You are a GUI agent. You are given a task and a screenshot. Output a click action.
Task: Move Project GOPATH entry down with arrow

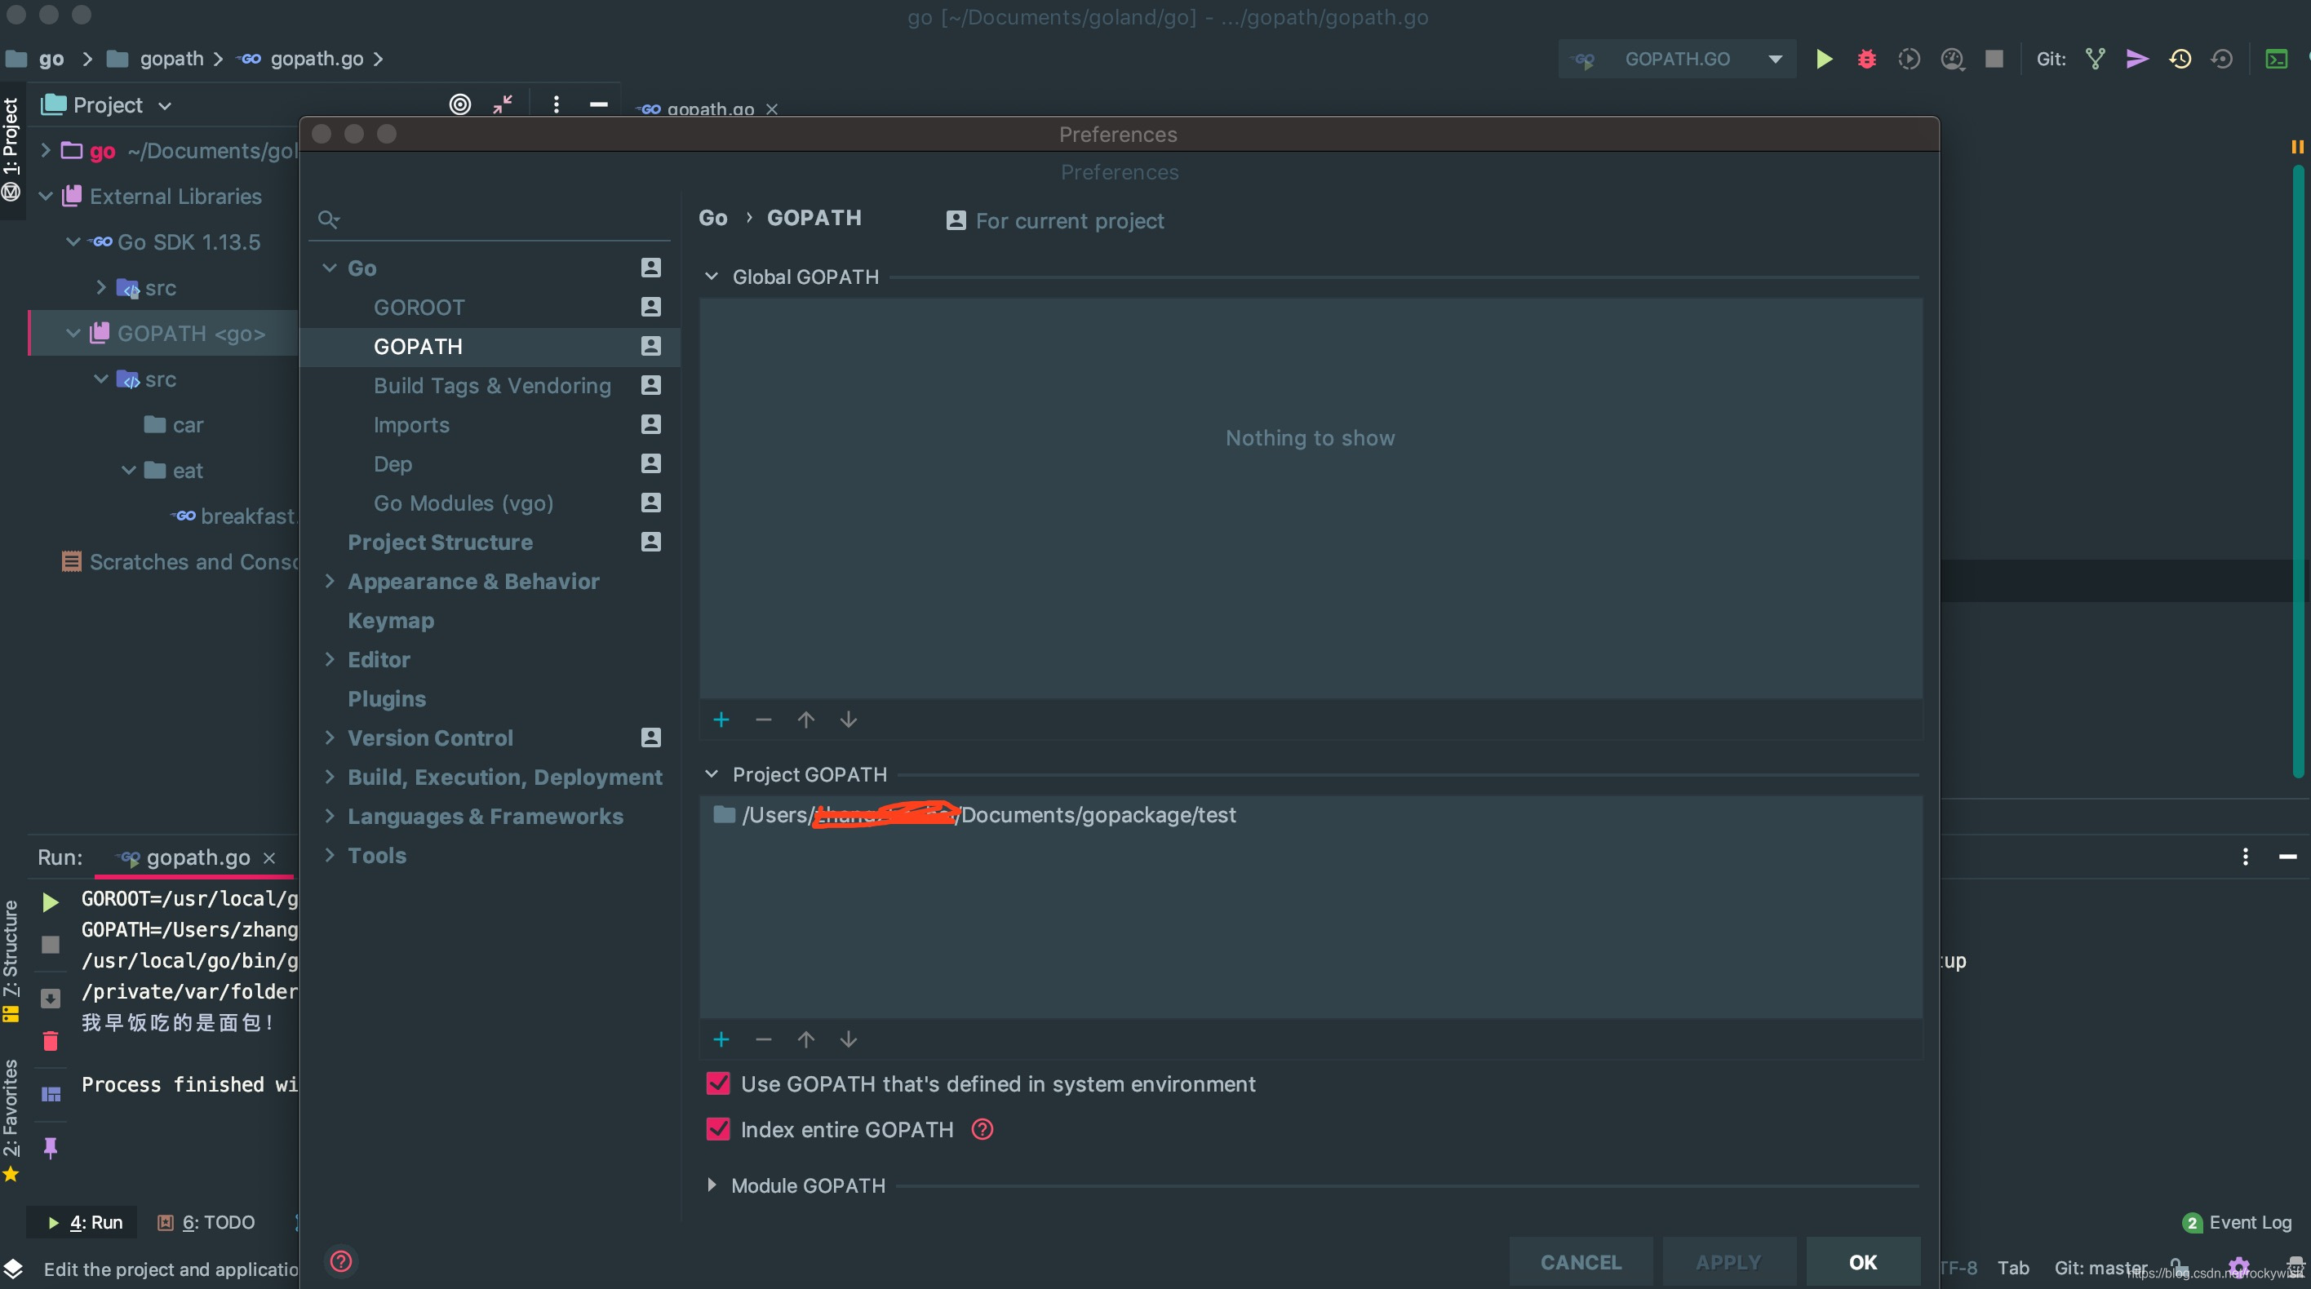849,1039
